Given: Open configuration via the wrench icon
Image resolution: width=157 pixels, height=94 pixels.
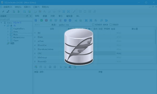Looking at the screenshot, I should point(74,11).
